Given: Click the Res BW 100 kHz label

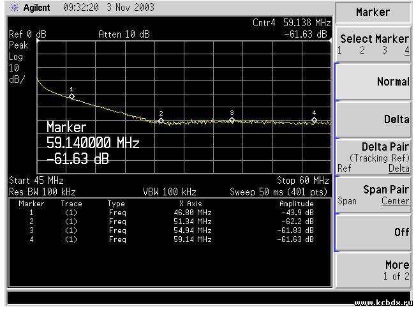Looking at the screenshot, I should point(43,192).
